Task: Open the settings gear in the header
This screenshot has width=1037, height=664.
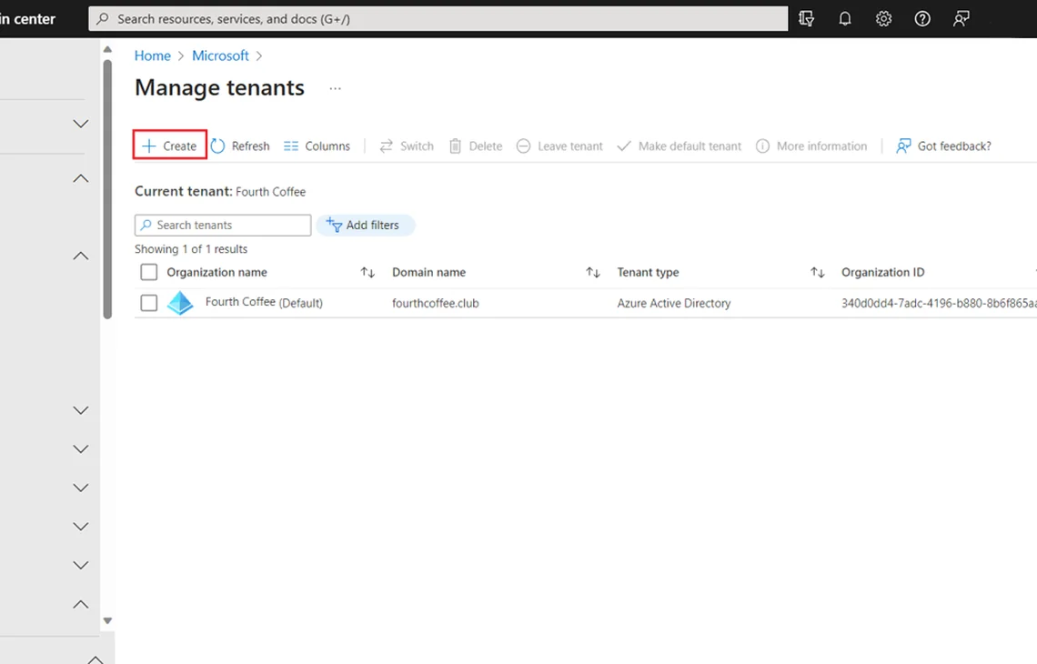Action: pos(883,18)
